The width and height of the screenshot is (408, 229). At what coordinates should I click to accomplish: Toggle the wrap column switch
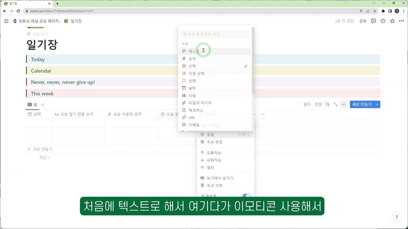[246, 196]
